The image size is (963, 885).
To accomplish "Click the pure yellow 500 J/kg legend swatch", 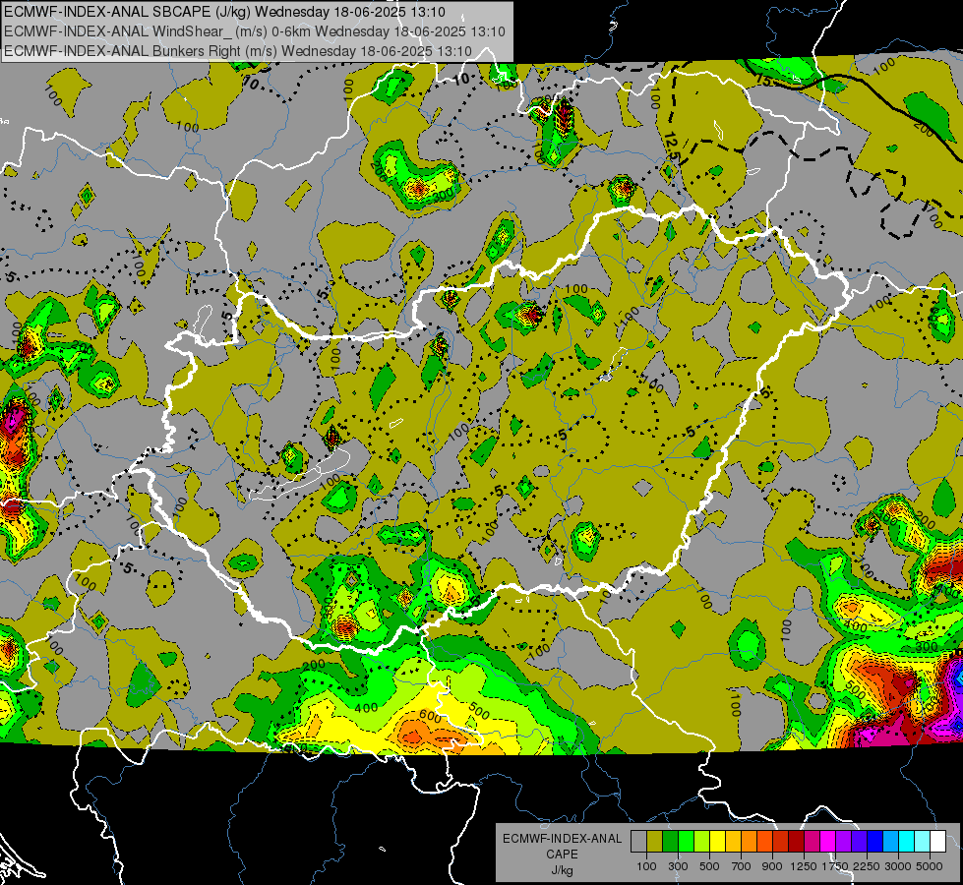I will (717, 841).
